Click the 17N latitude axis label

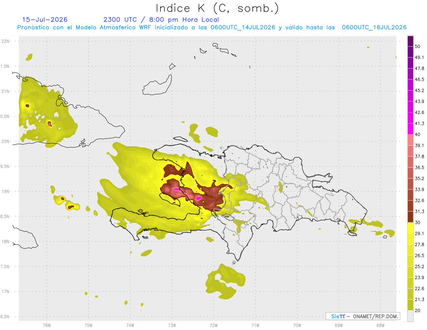[x=6, y=292]
